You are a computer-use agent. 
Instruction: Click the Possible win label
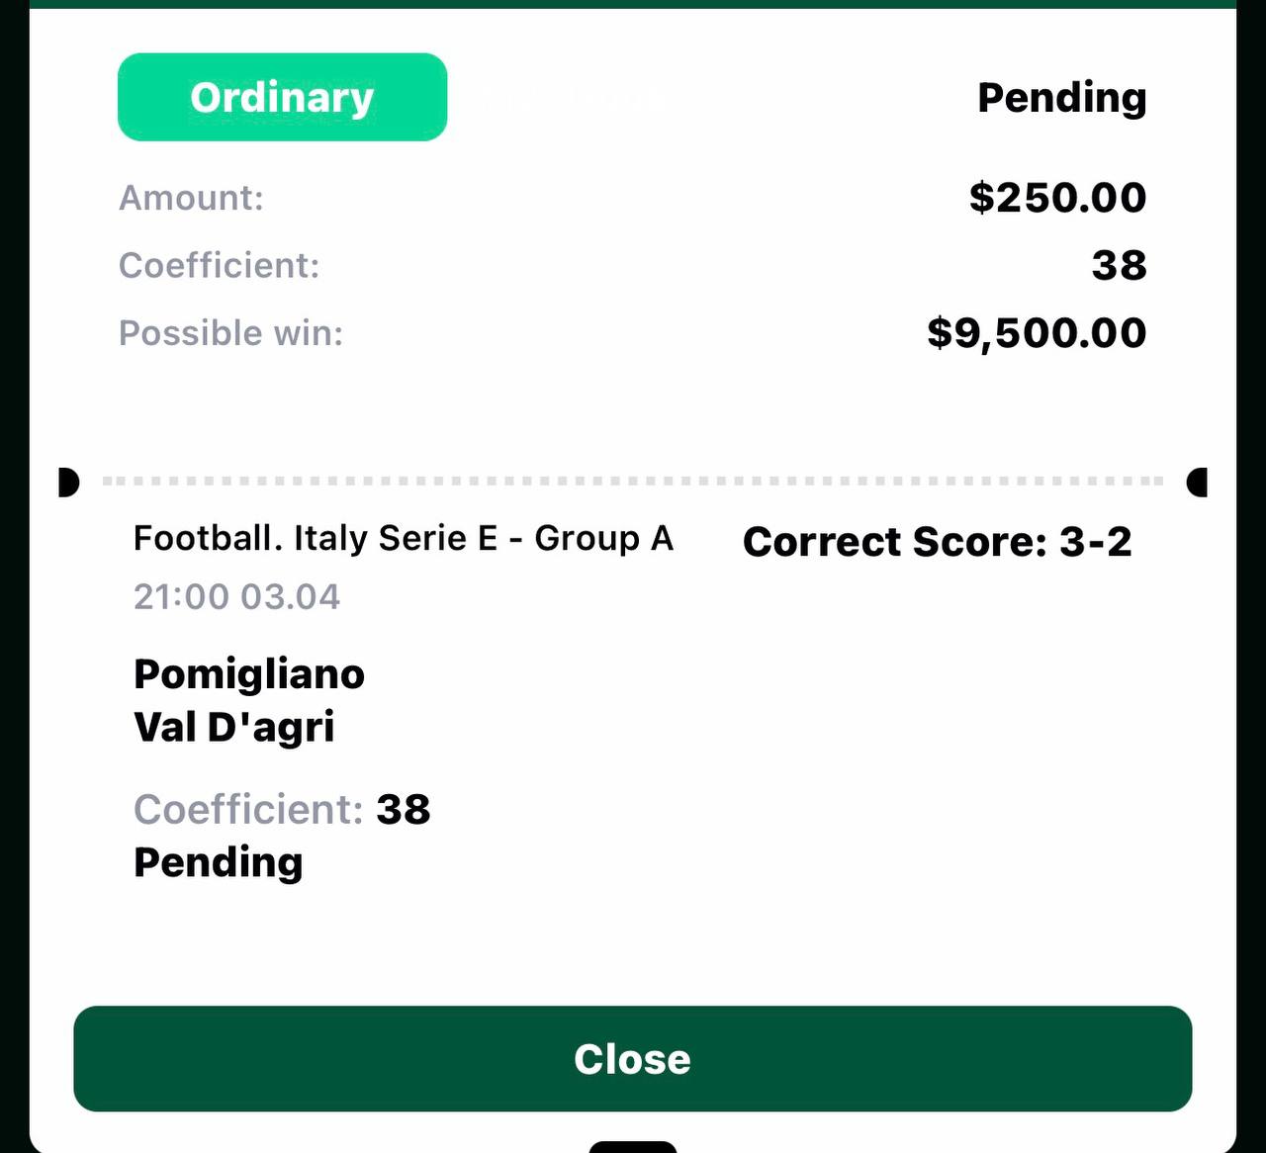click(230, 333)
